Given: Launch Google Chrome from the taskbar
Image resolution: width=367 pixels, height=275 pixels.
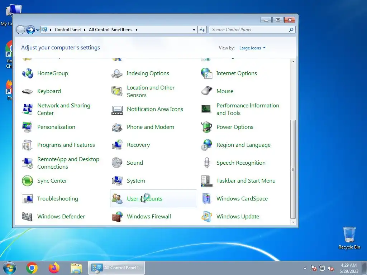Looking at the screenshot, I should tap(32, 268).
